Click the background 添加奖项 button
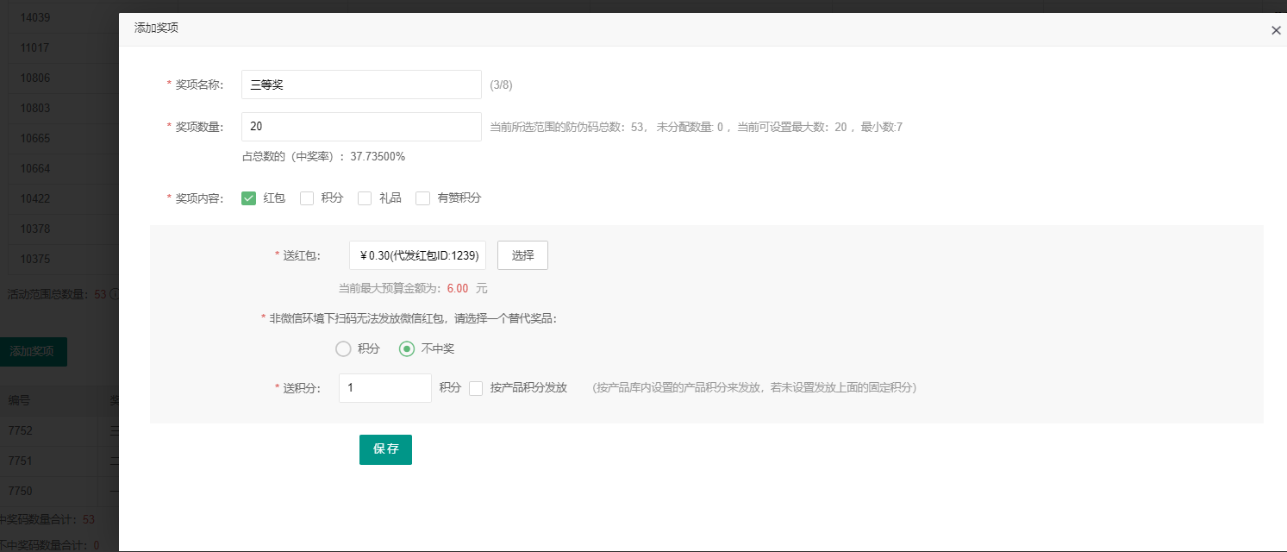This screenshot has height=552, width=1287. tap(33, 352)
